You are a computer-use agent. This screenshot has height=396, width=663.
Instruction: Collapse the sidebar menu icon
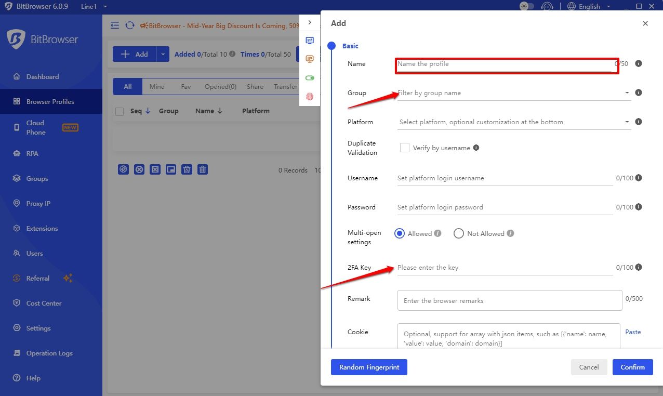(115, 25)
